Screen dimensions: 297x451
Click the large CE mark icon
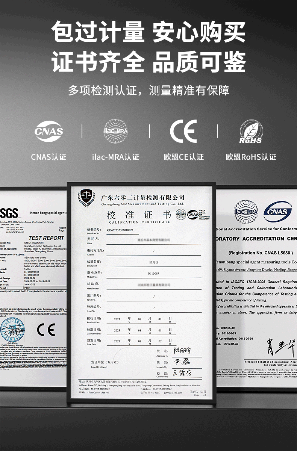183,131
